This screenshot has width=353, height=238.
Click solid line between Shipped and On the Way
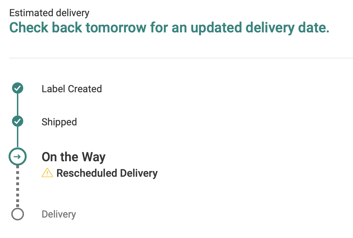(17, 138)
